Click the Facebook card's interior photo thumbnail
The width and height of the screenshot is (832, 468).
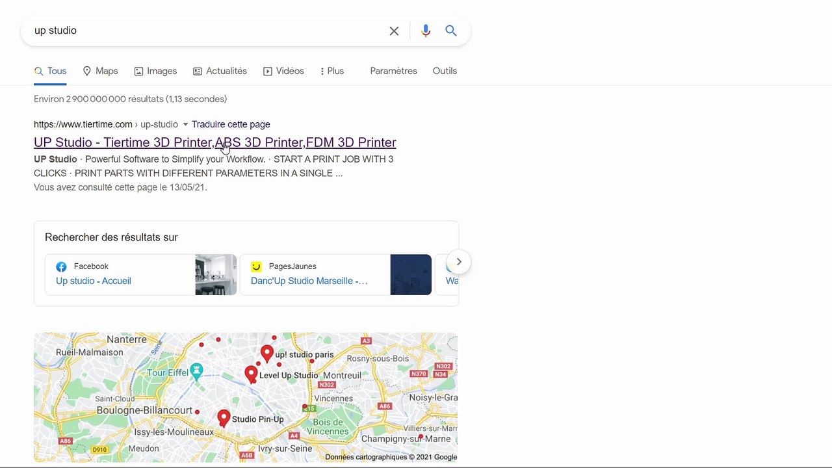(216, 274)
